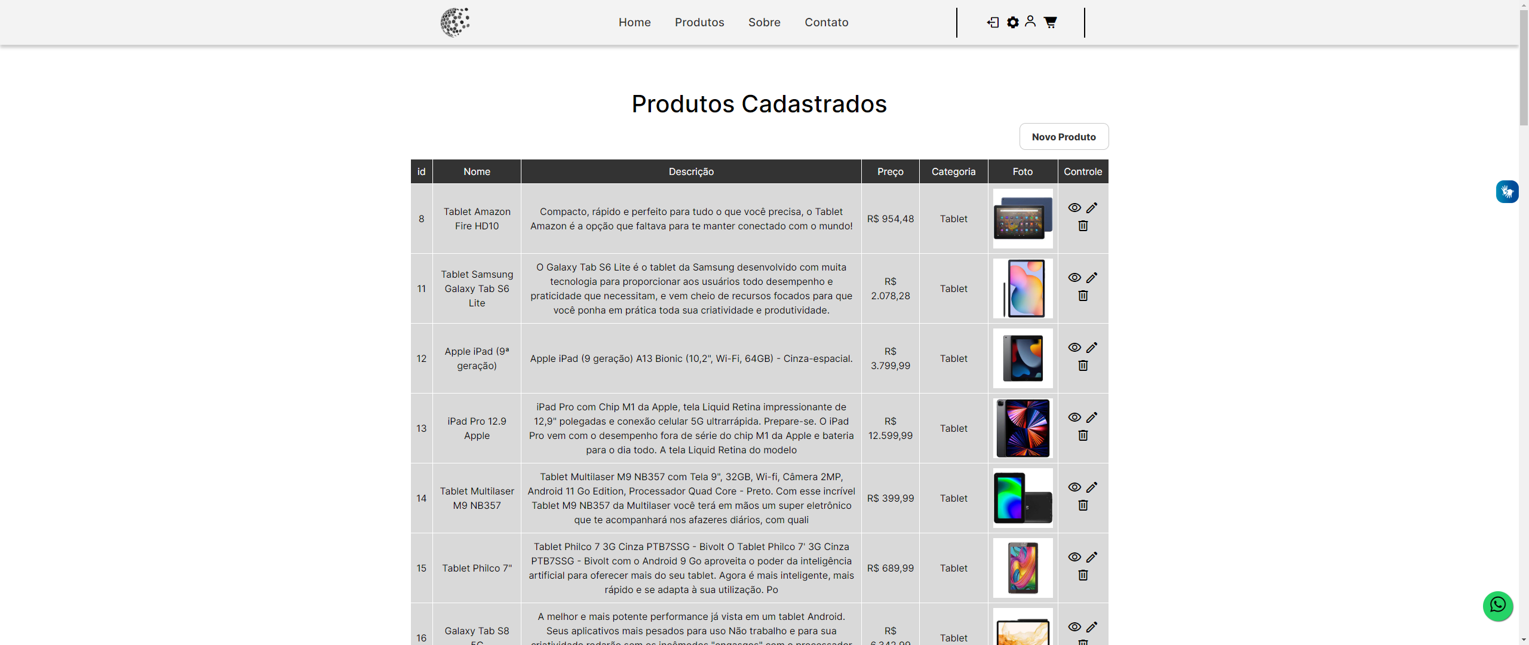Viewport: 1529px width, 645px height.
Task: Open the sign language accessibility widget
Action: click(x=1507, y=192)
